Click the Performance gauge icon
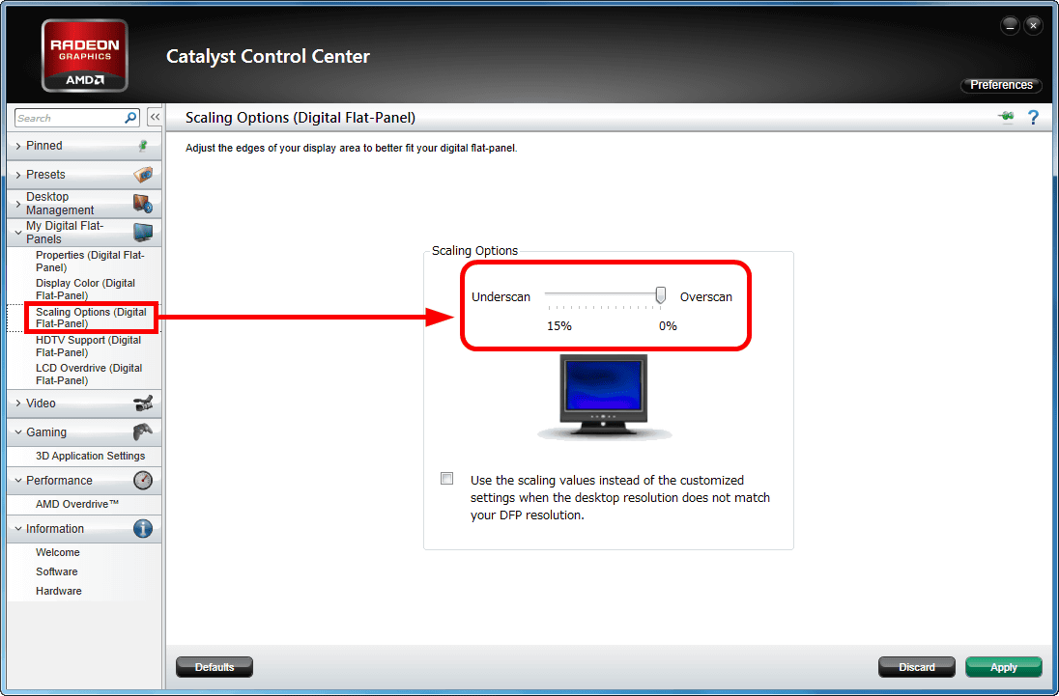Image resolution: width=1059 pixels, height=696 pixels. [x=142, y=480]
